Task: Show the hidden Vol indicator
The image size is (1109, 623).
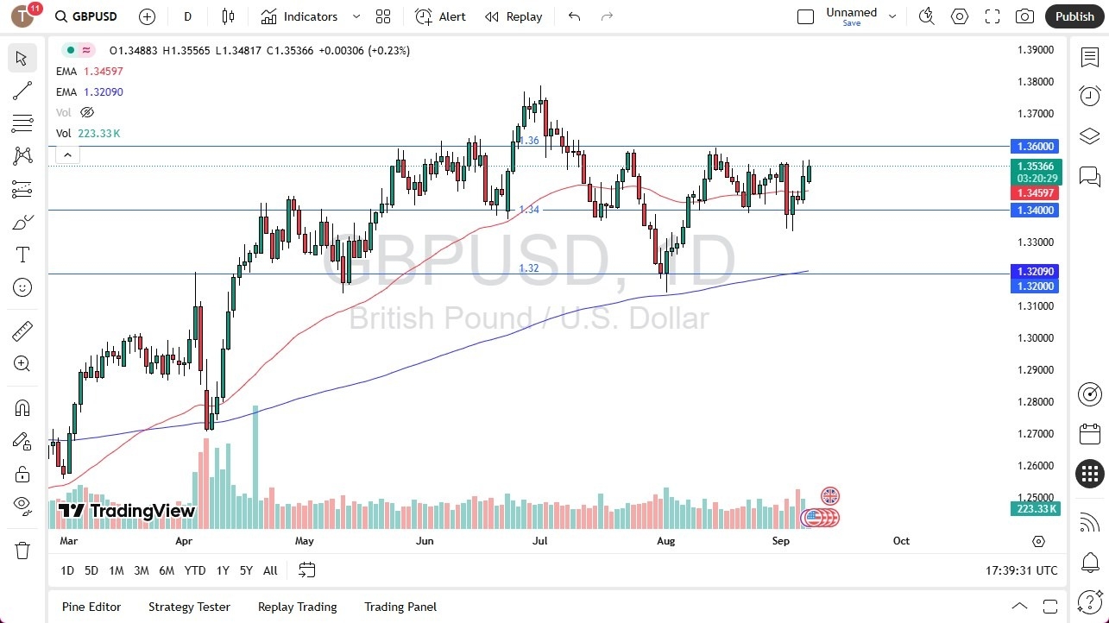Action: pos(86,112)
